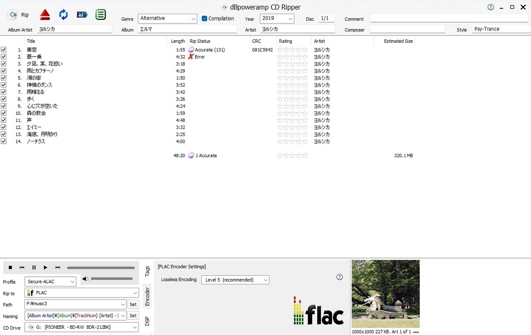This screenshot has height=335, width=531.
Task: Click the Album name input field
Action: click(x=188, y=29)
